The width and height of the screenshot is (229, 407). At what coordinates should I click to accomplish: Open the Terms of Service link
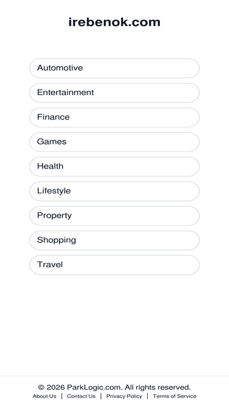pyautogui.click(x=175, y=396)
